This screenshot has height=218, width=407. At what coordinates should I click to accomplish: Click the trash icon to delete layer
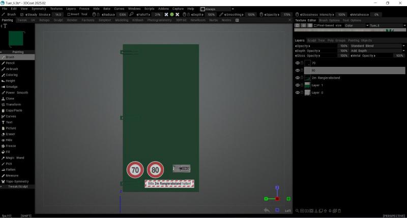coord(339,210)
